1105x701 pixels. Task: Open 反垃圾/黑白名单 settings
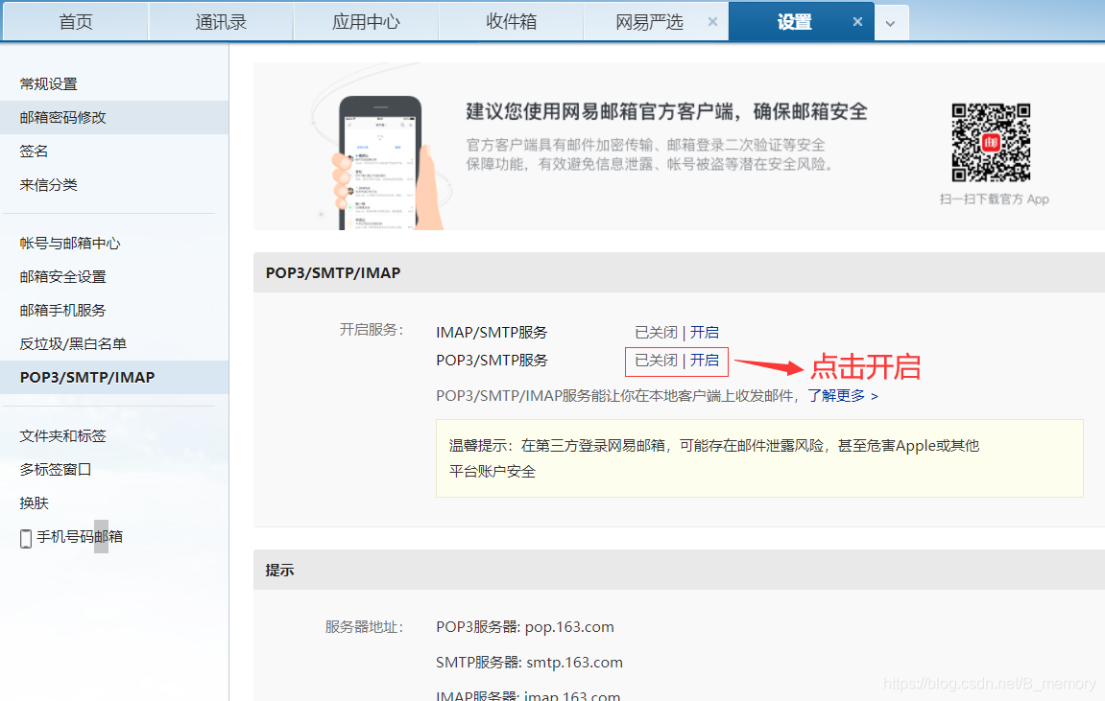point(73,344)
